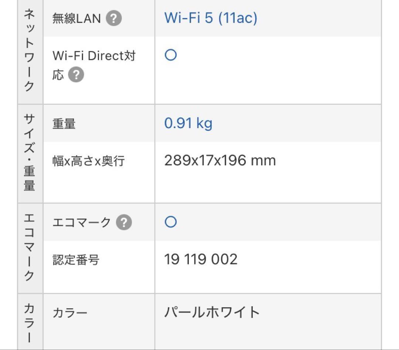This screenshot has width=399, height=350.
Task: Click the パールホワイト color value
Action: [x=212, y=313]
